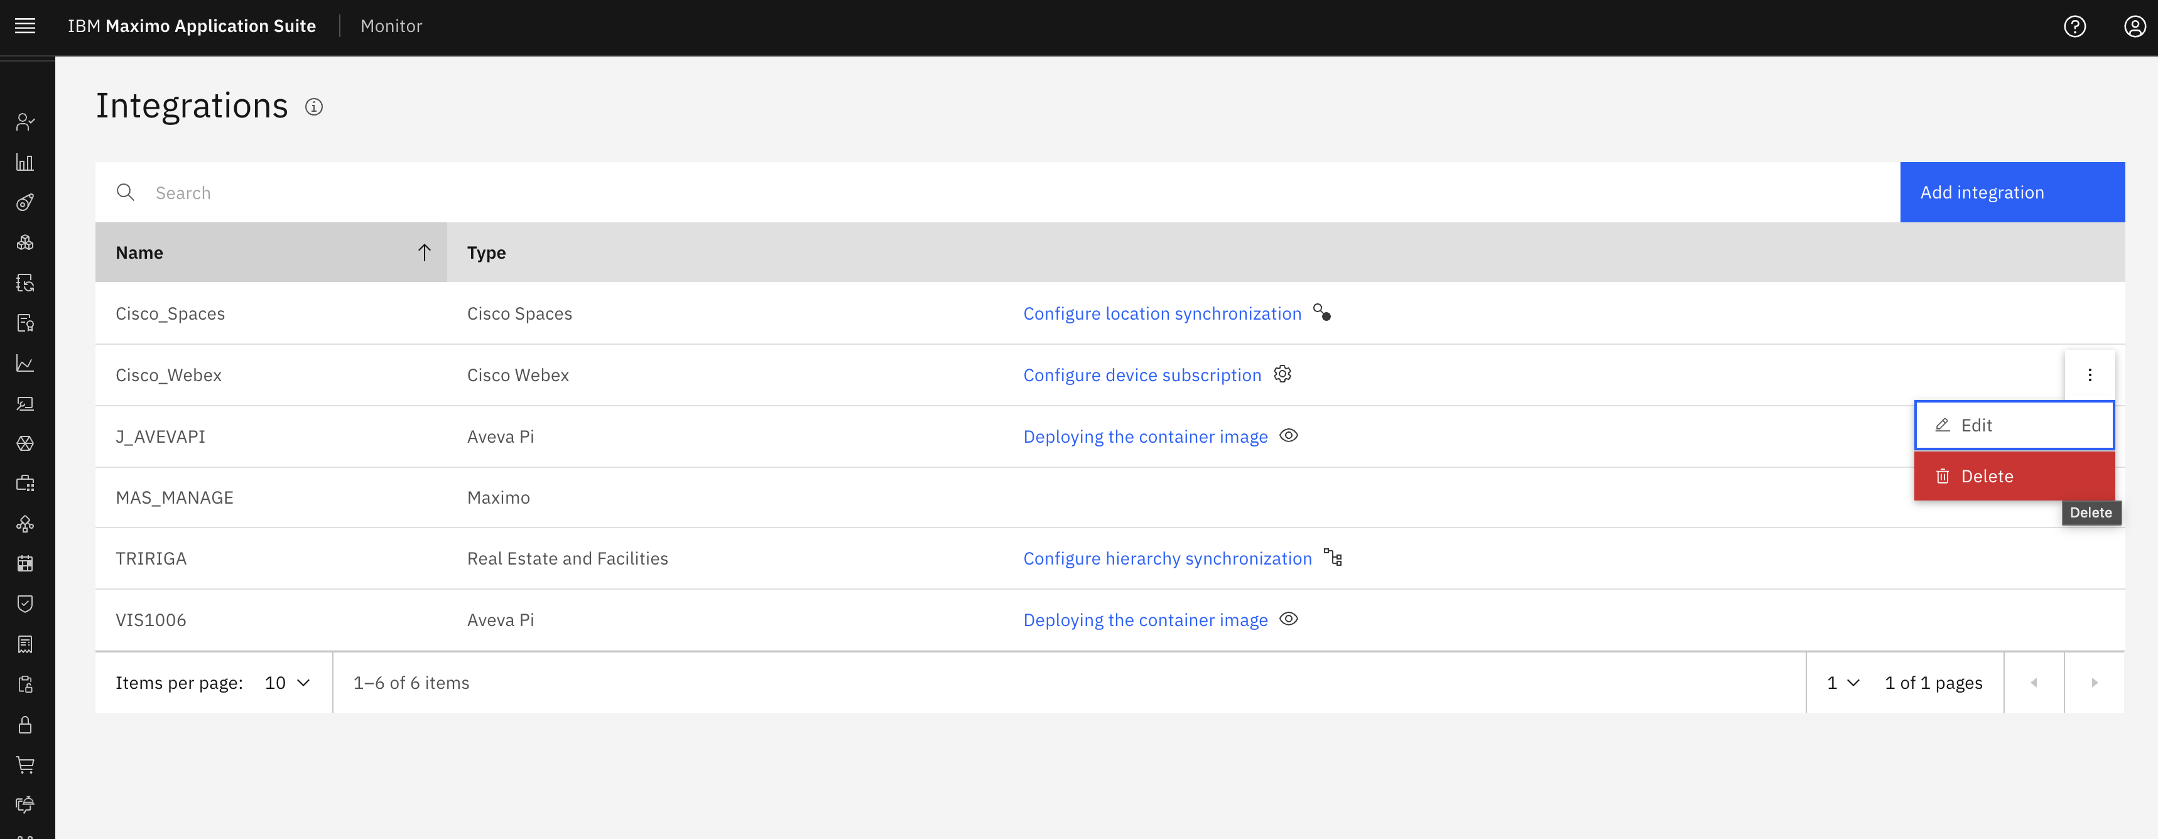Open Deploying the container image for J_AVEVAPI
The image size is (2158, 839).
coord(1145,437)
